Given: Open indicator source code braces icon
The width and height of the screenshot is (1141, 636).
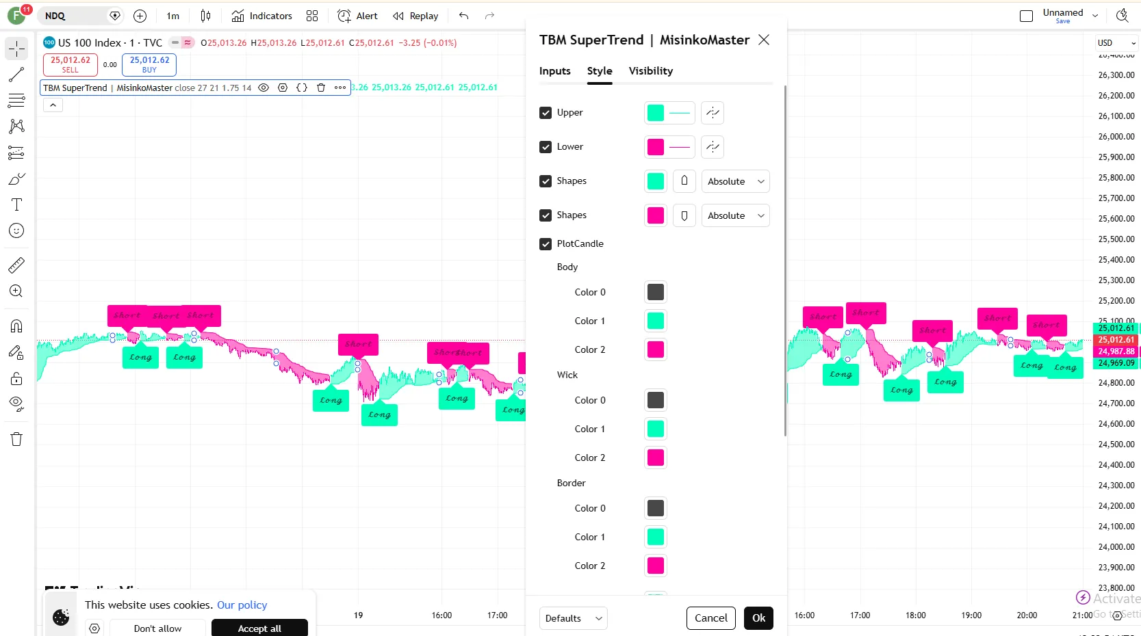Looking at the screenshot, I should [302, 88].
